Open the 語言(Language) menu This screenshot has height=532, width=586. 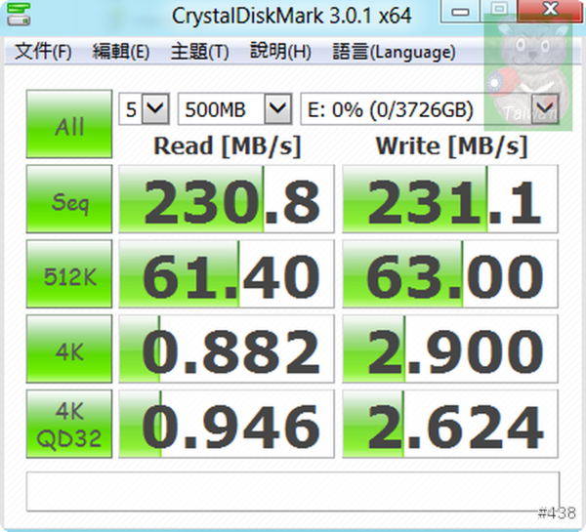click(x=394, y=51)
